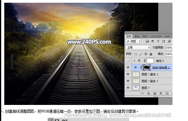
Task: Filter layers by shape layer icon
Action: [x=164, y=41]
